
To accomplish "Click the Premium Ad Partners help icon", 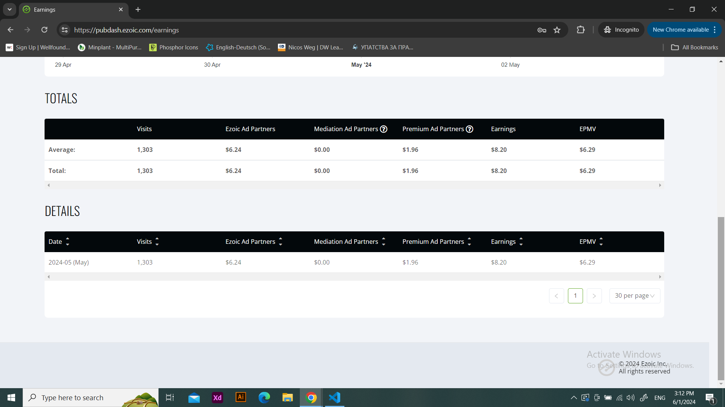I will tap(470, 129).
